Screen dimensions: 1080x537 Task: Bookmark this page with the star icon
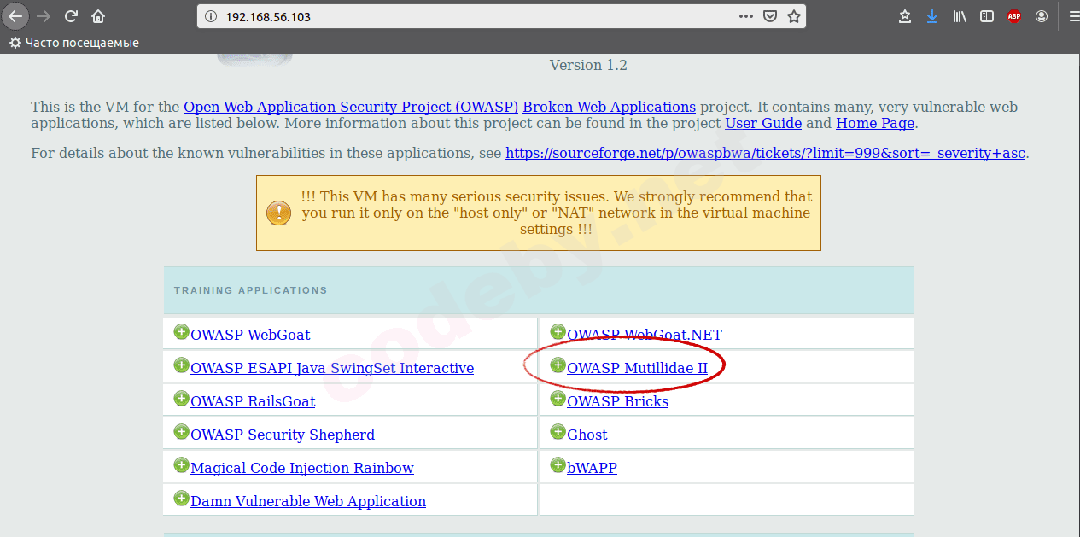[x=793, y=16]
